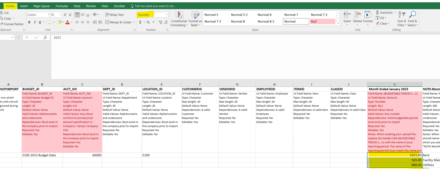
Task: Toggle Wrap Text on selected cell
Action: click(114, 15)
